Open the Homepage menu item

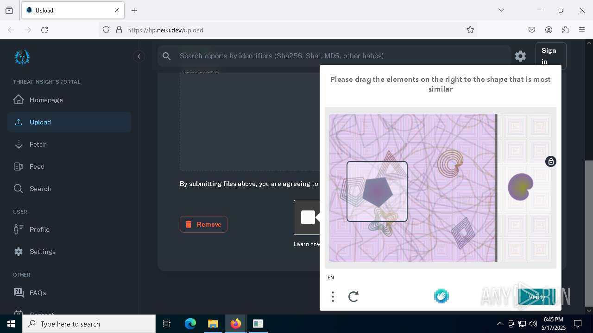pyautogui.click(x=69, y=100)
